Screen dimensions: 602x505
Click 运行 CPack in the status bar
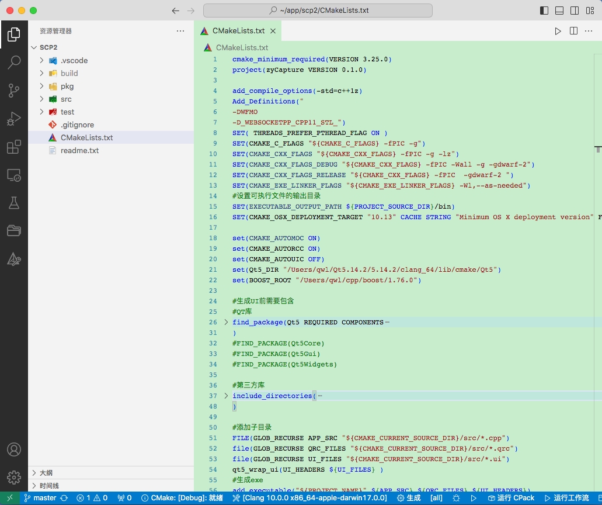click(511, 498)
